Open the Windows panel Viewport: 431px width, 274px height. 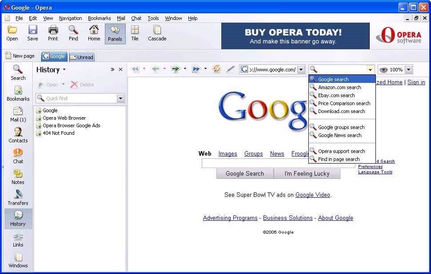pyautogui.click(x=18, y=261)
